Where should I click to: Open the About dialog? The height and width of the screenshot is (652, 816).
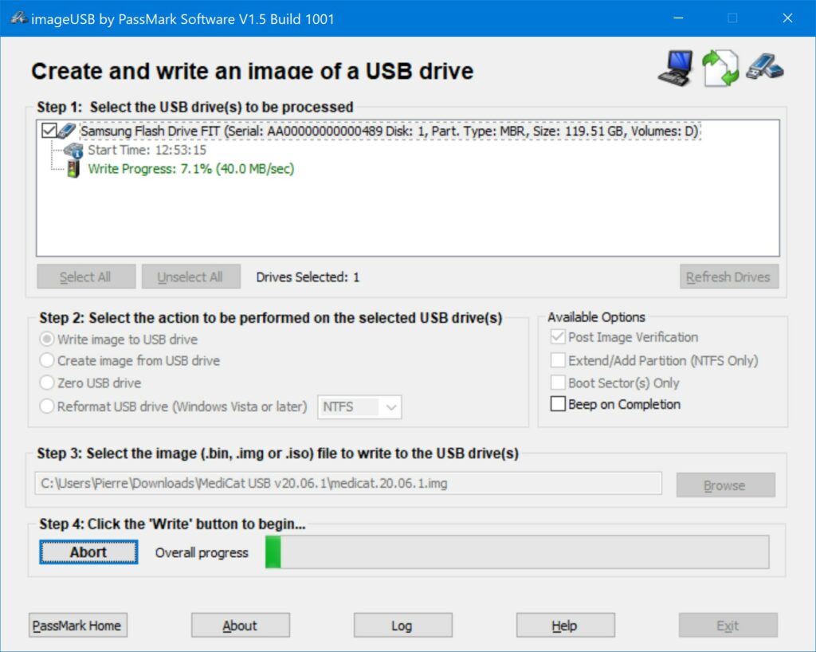click(x=240, y=625)
